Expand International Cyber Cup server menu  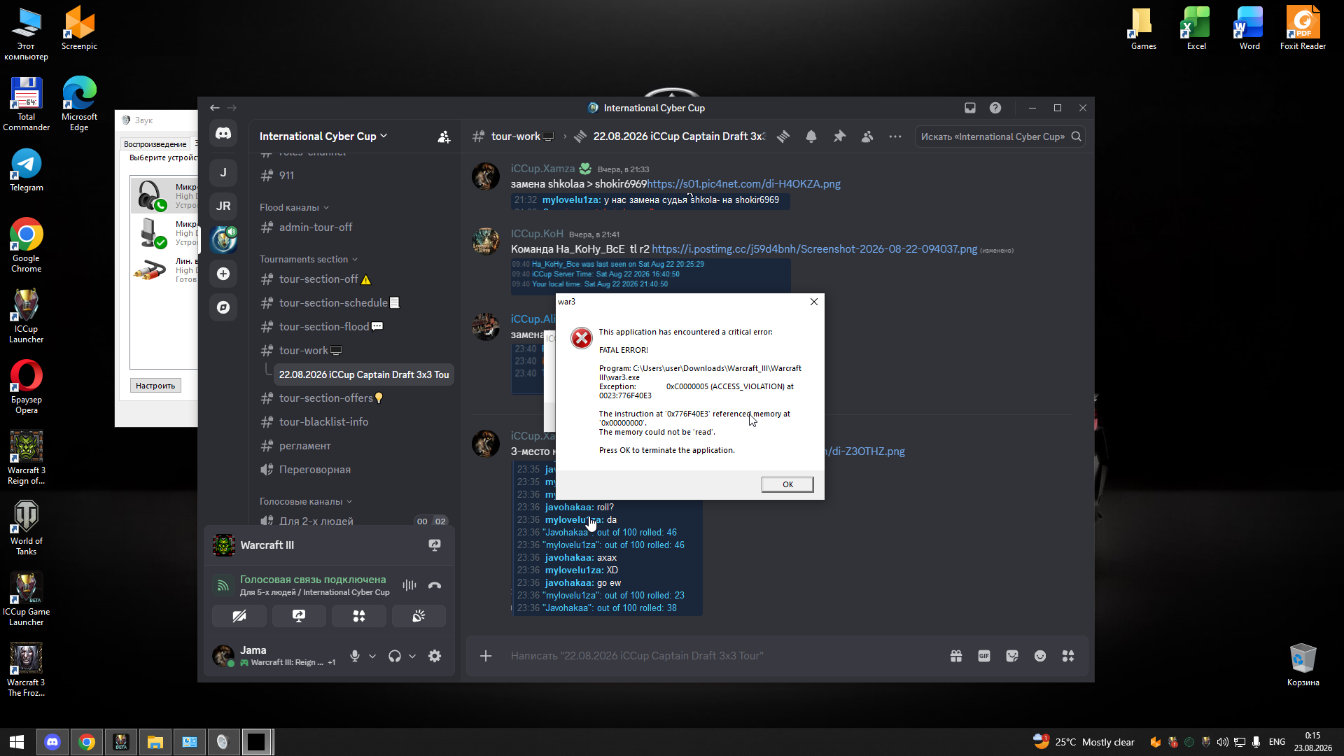tap(323, 136)
